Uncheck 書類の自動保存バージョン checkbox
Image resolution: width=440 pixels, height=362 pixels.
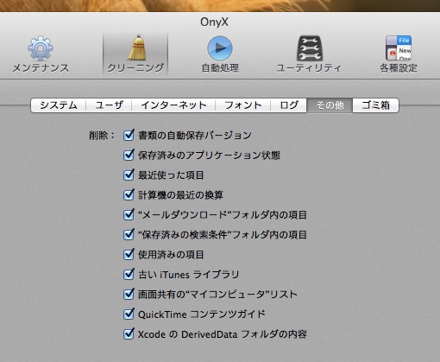(129, 135)
